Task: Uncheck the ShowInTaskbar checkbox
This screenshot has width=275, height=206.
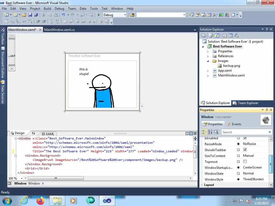Action: point(245,150)
